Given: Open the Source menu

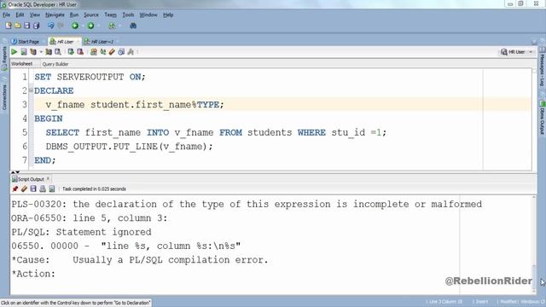Looking at the screenshot, I should (91, 14).
